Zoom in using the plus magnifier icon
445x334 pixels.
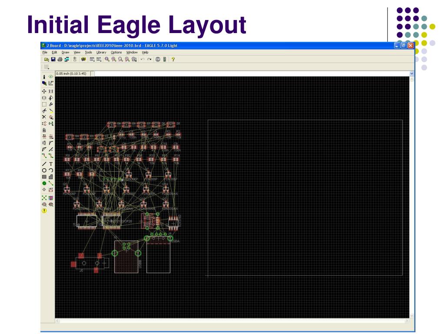tap(114, 59)
